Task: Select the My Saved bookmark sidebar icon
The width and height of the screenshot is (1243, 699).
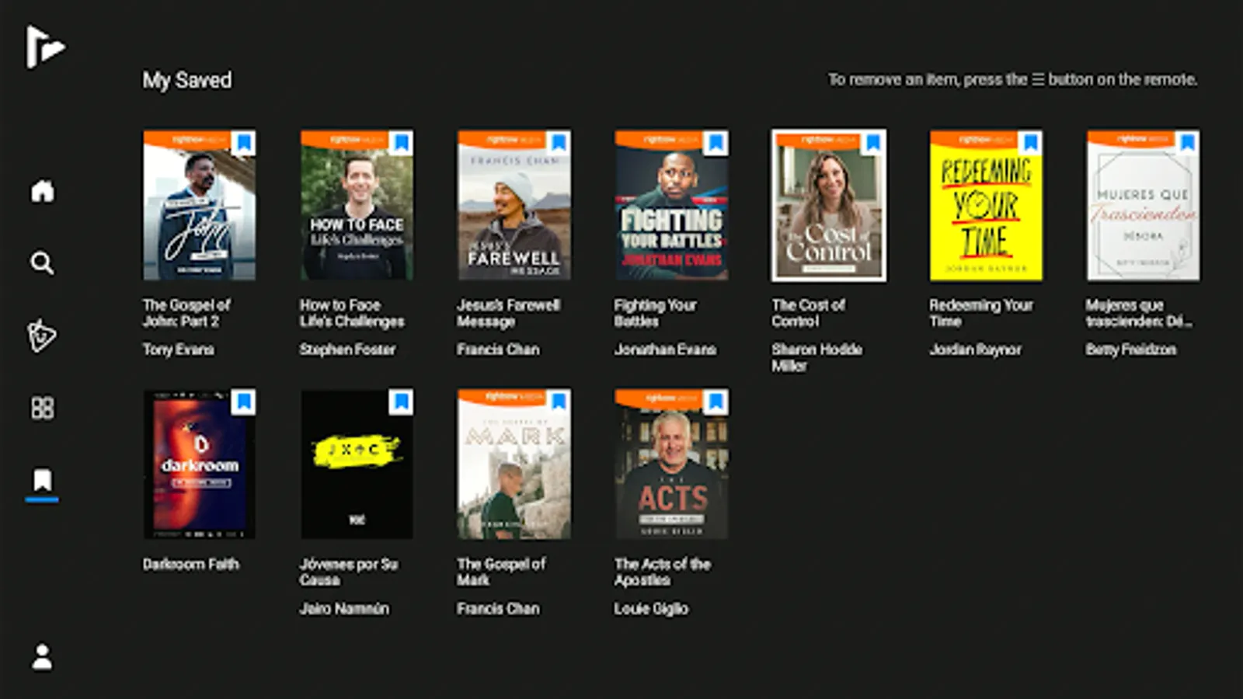Action: 43,480
